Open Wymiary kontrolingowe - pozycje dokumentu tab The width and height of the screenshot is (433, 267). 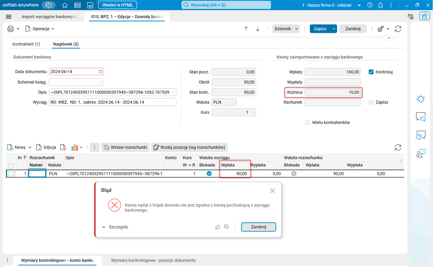click(153, 260)
